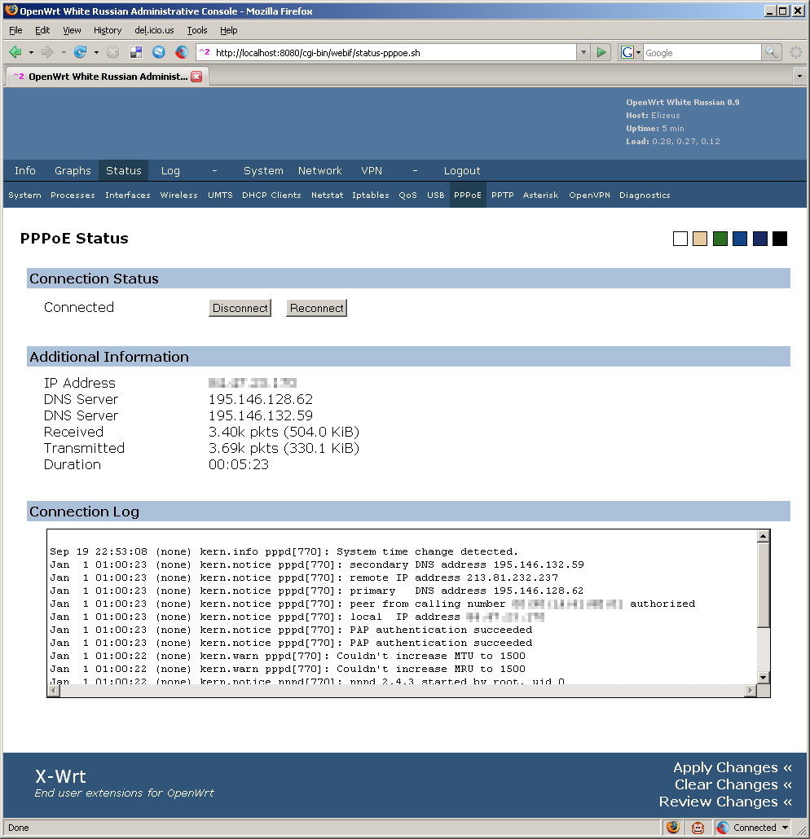Click the Greasemonkey monkey icon in status bar

(x=698, y=828)
